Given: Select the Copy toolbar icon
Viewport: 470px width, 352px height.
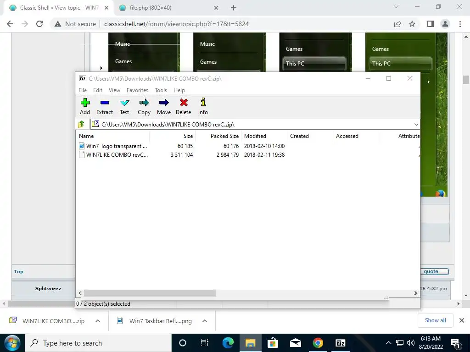Looking at the screenshot, I should point(144,103).
